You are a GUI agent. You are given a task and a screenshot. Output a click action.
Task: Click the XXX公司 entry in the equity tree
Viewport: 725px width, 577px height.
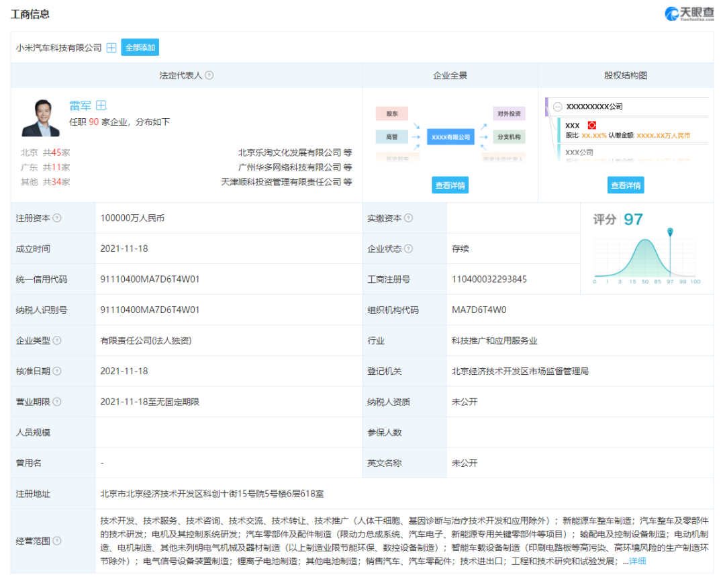point(579,152)
